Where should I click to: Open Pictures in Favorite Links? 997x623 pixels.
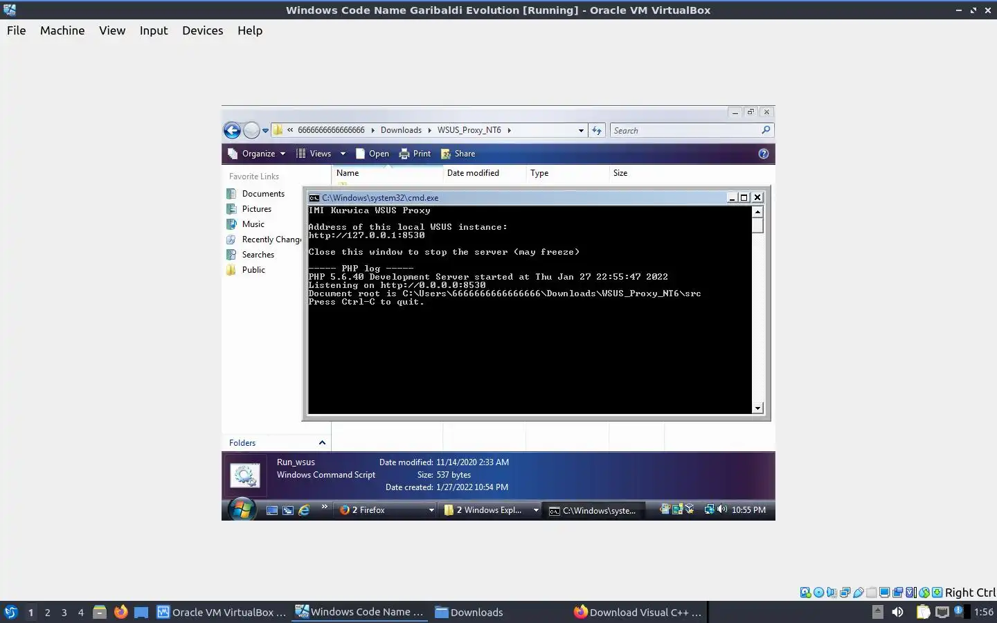coord(249,209)
